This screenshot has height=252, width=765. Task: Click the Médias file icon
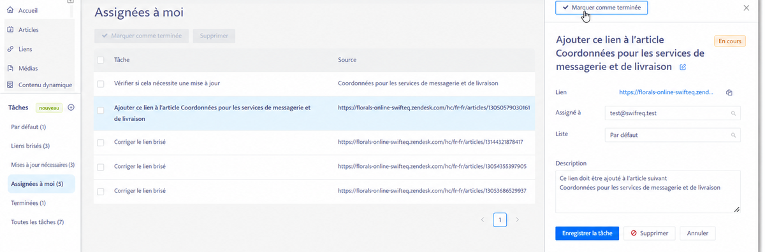click(10, 68)
